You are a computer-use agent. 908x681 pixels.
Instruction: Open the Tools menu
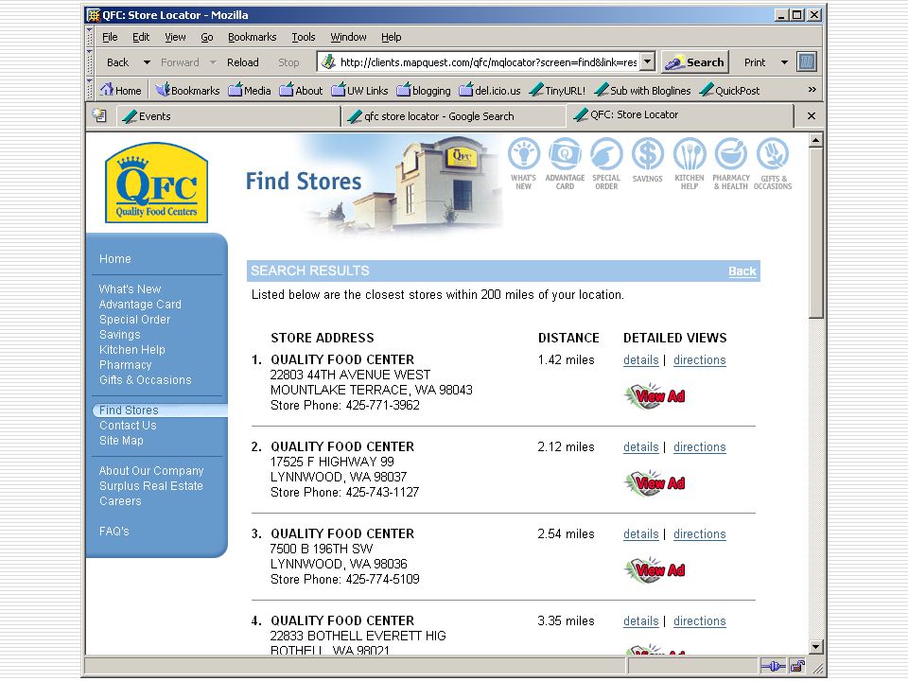(x=304, y=37)
